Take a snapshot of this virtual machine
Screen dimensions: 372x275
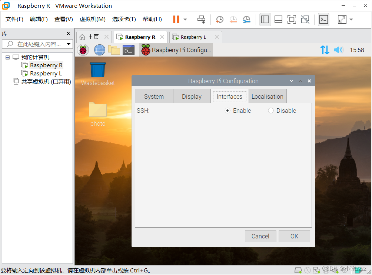pyautogui.click(x=220, y=20)
